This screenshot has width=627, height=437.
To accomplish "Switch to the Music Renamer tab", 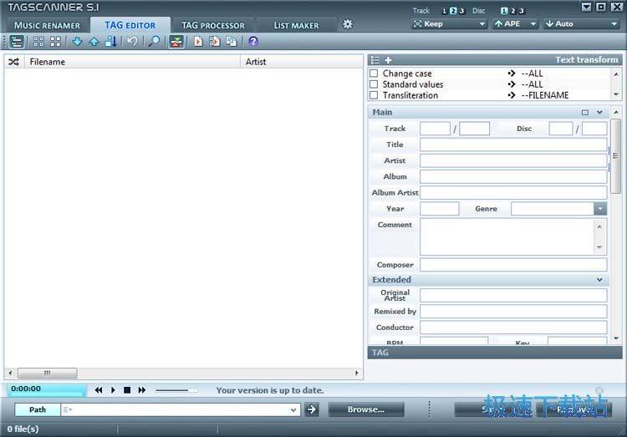I will pos(47,25).
